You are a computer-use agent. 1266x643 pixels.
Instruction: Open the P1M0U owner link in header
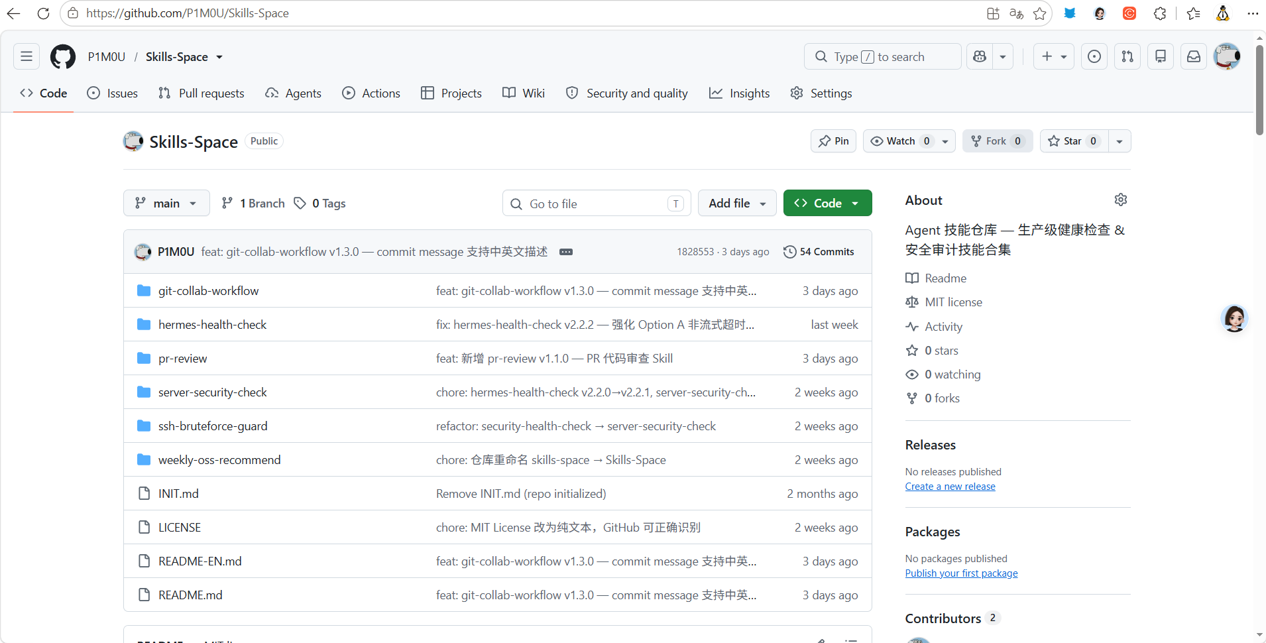coord(107,56)
